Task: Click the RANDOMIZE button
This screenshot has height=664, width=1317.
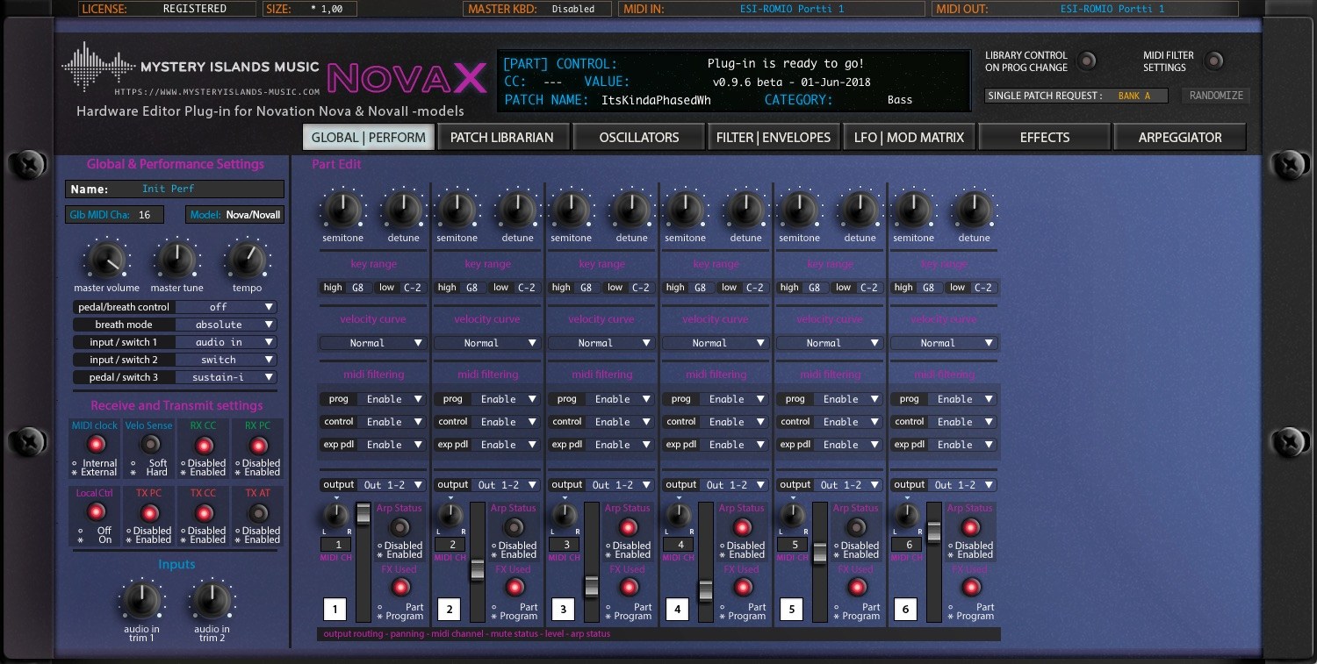Action: pos(1215,96)
